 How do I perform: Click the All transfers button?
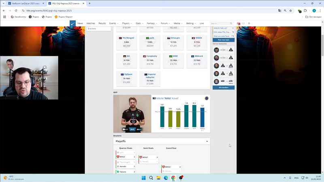coord(224,87)
